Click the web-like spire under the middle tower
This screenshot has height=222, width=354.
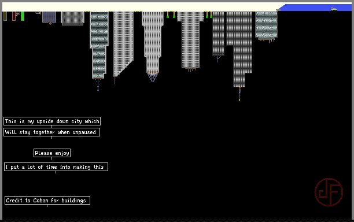coord(153,77)
